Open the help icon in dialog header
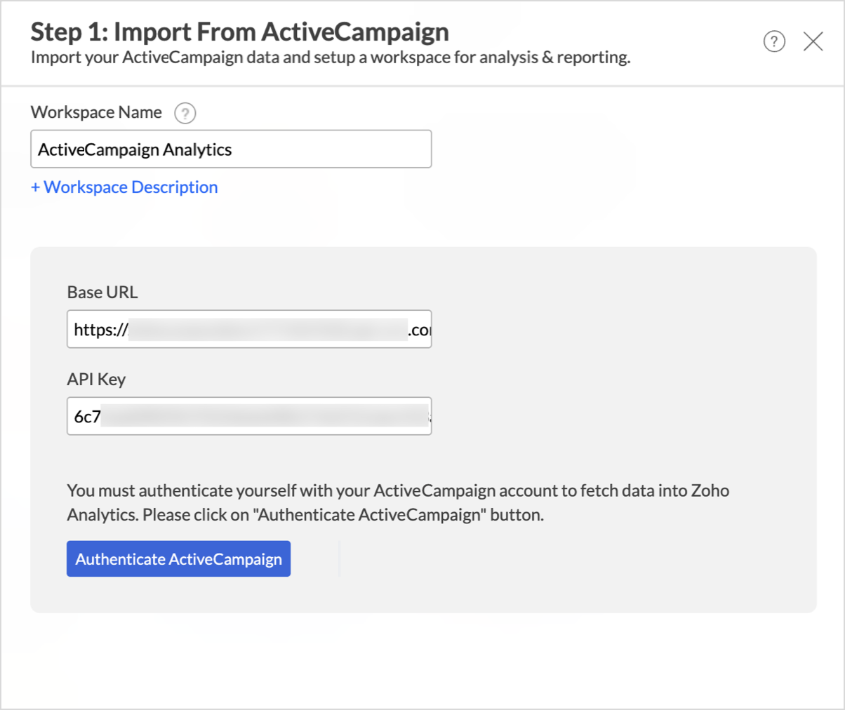This screenshot has width=845, height=710. click(774, 41)
